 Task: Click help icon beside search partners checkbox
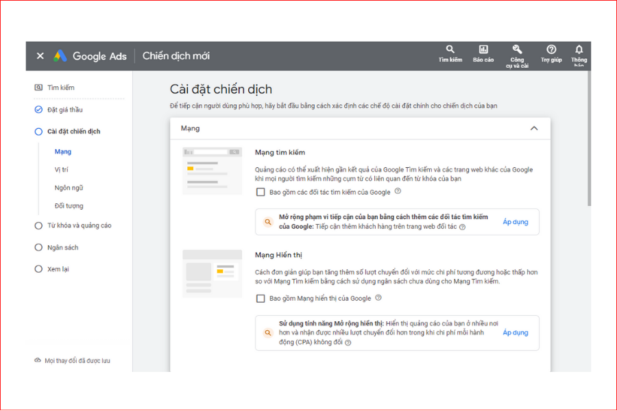coord(398,191)
